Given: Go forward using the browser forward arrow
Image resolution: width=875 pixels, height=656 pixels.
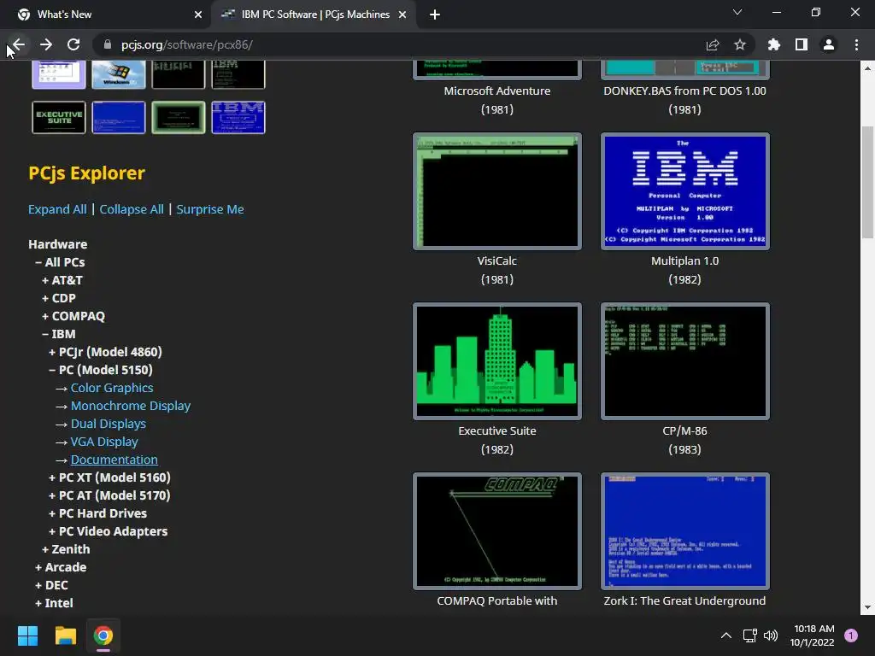Looking at the screenshot, I should tap(46, 44).
